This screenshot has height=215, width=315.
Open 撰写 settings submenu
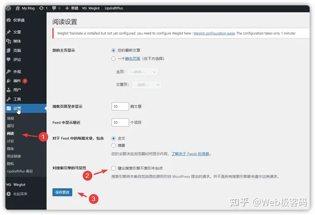coord(10,126)
